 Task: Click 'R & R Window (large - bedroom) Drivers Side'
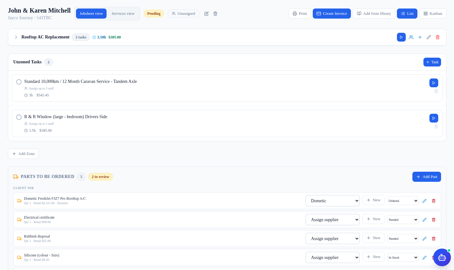tap(66, 117)
